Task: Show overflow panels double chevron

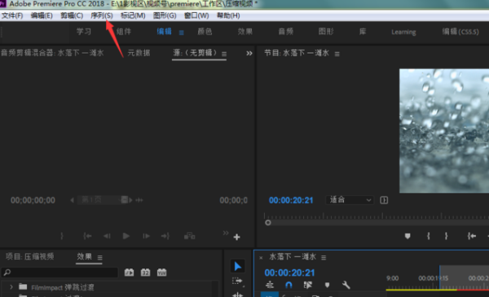Action: tap(249, 53)
